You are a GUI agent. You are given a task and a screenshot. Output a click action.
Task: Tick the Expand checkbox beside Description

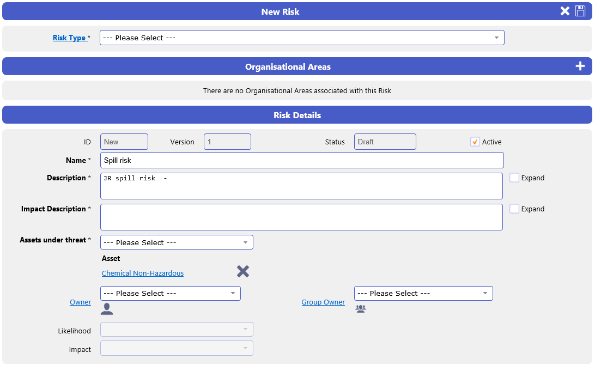(514, 178)
